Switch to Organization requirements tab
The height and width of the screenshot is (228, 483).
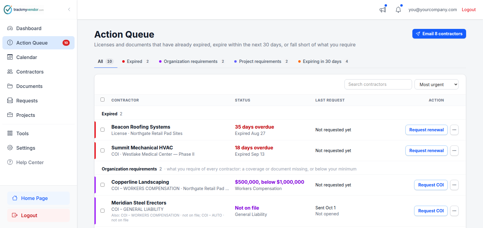click(192, 61)
